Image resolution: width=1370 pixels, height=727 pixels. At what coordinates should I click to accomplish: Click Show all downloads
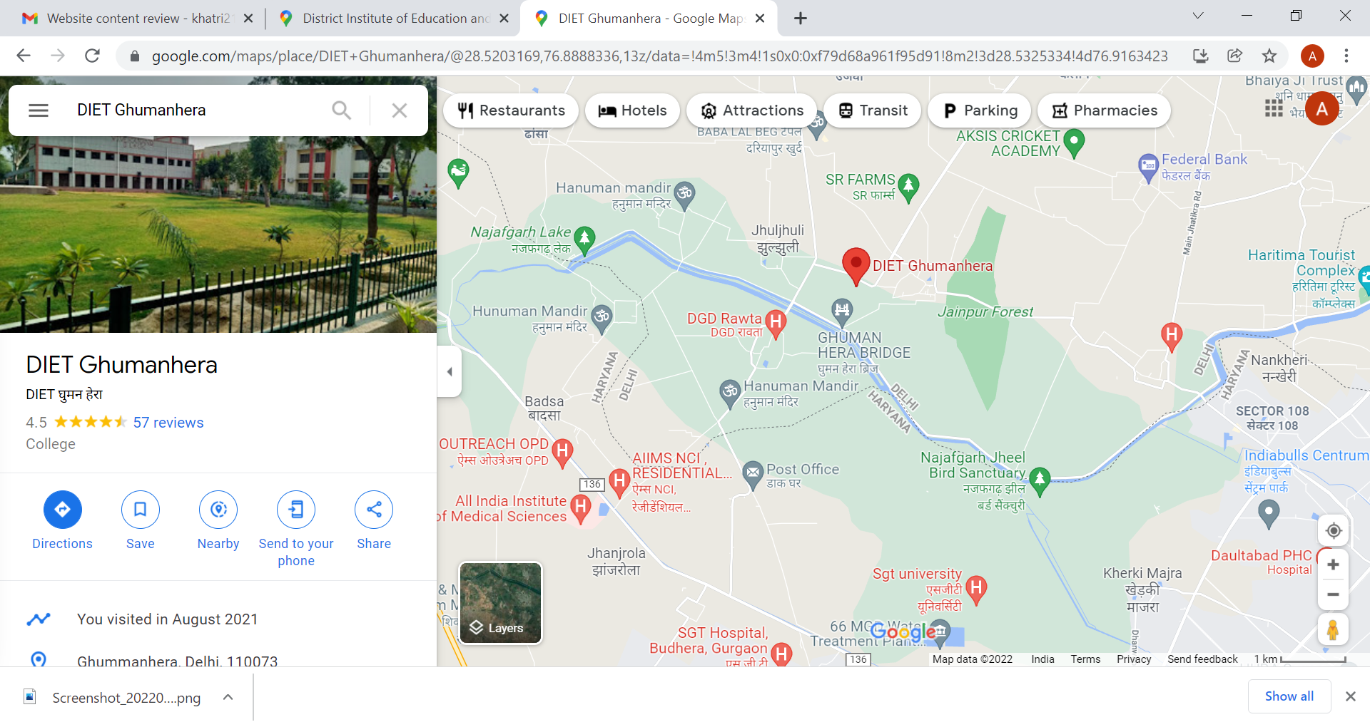tap(1289, 696)
